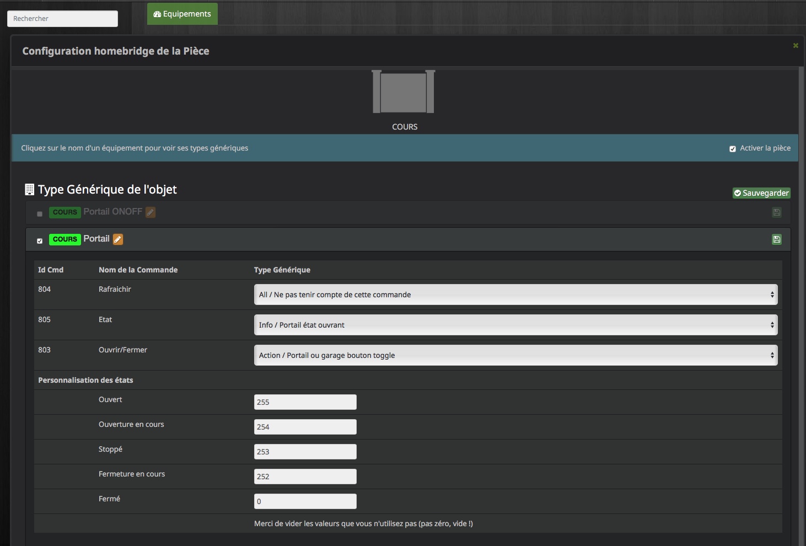Click the Rechercher search field
This screenshot has width=806, height=546.
(62, 19)
